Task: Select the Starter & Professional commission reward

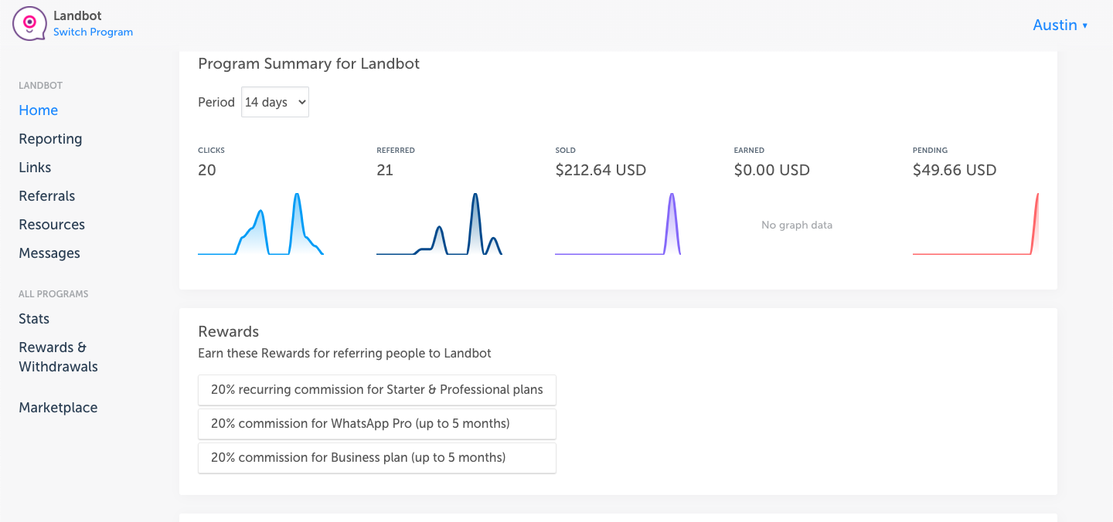Action: point(377,390)
